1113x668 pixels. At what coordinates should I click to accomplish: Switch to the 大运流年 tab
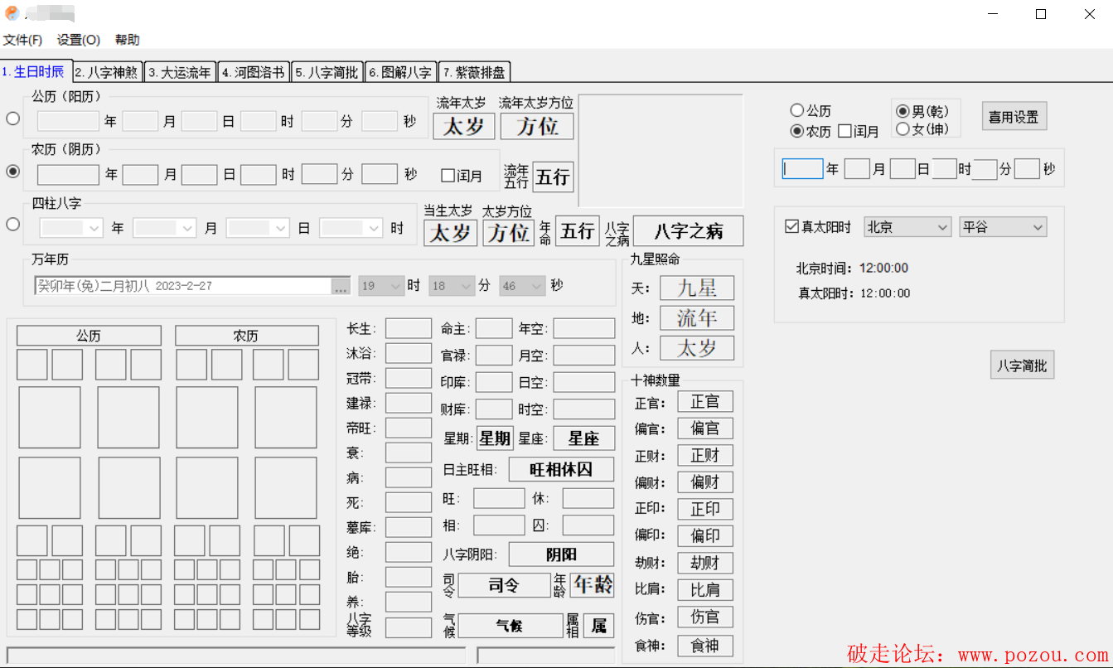click(x=180, y=72)
